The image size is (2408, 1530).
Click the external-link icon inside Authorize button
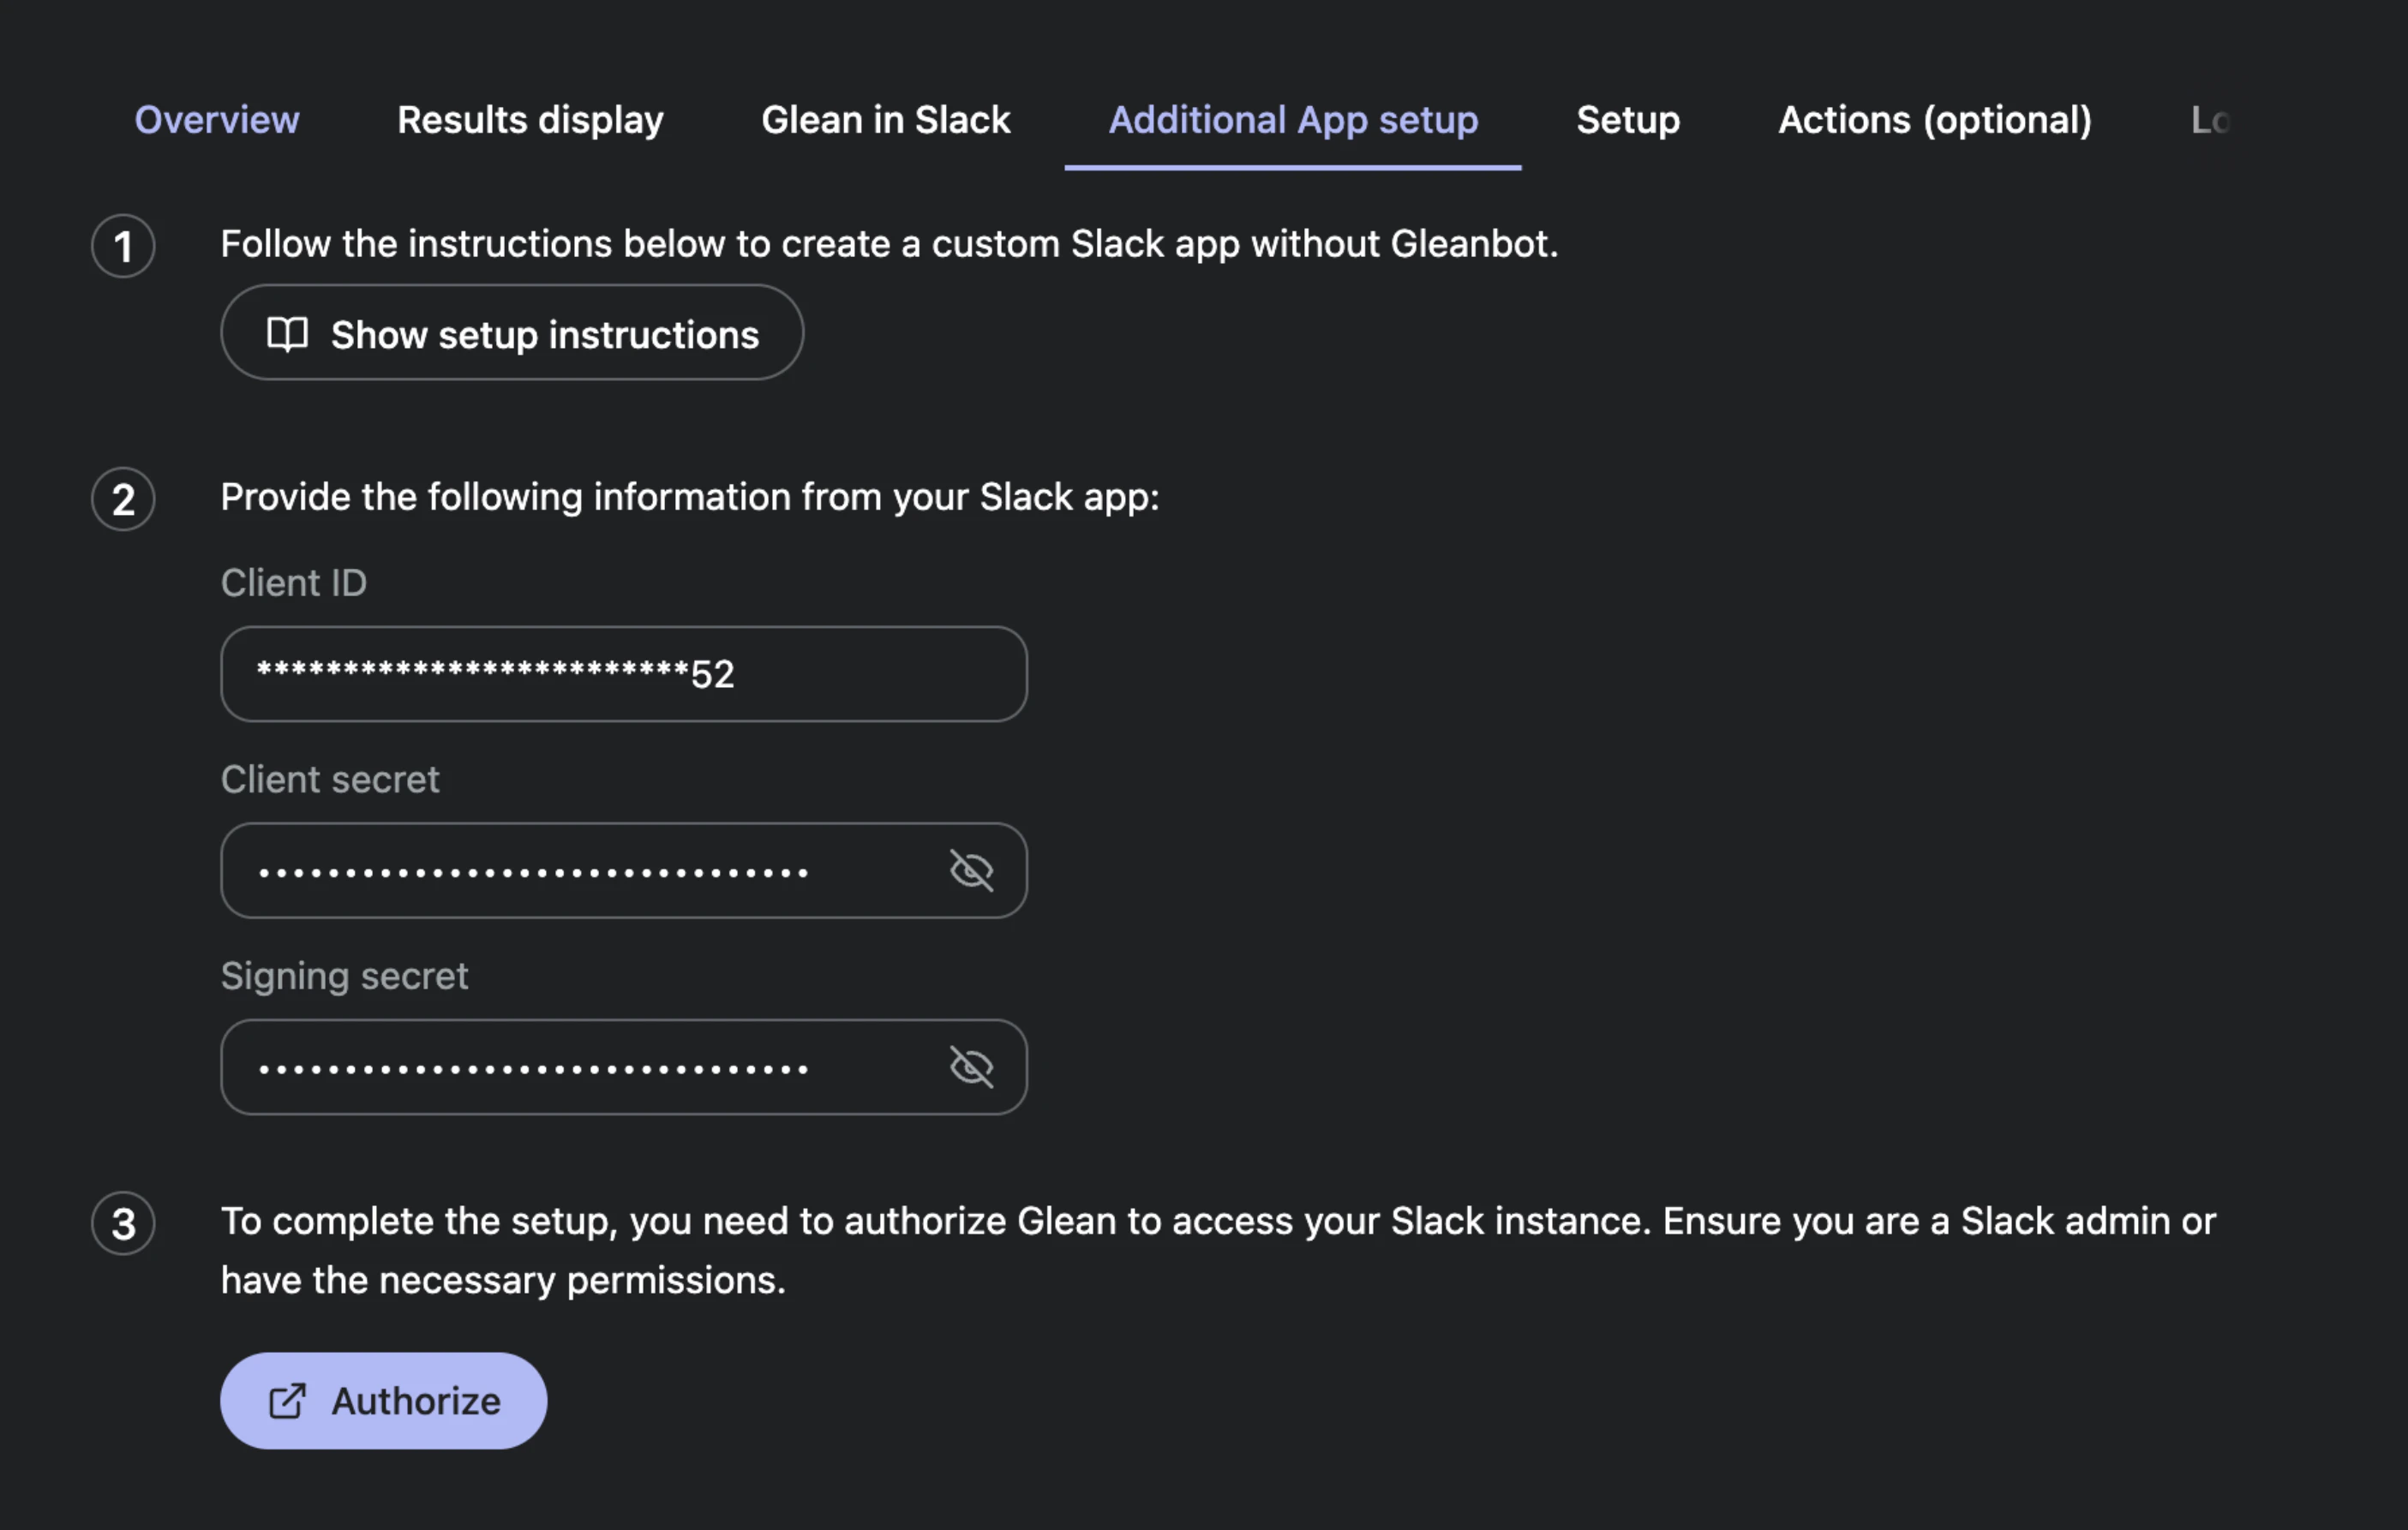pos(287,1401)
